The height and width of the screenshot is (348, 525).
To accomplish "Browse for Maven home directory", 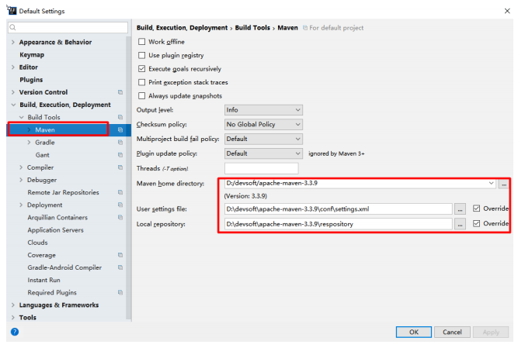I will point(503,184).
